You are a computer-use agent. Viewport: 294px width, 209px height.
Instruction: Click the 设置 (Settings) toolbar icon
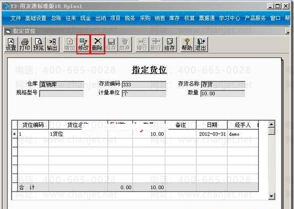[11, 44]
